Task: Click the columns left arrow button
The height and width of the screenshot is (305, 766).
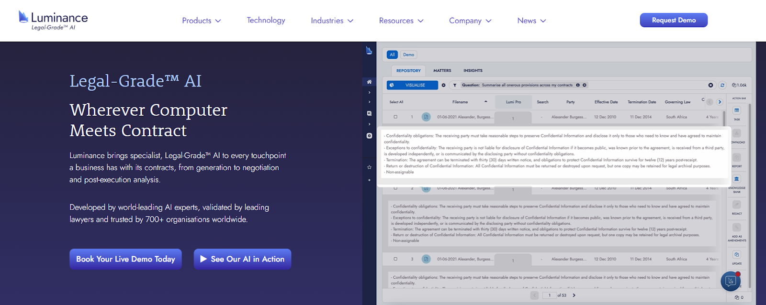Action: [710, 102]
